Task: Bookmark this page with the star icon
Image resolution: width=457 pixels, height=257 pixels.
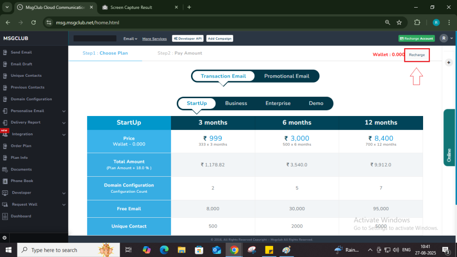Action: coord(399,22)
